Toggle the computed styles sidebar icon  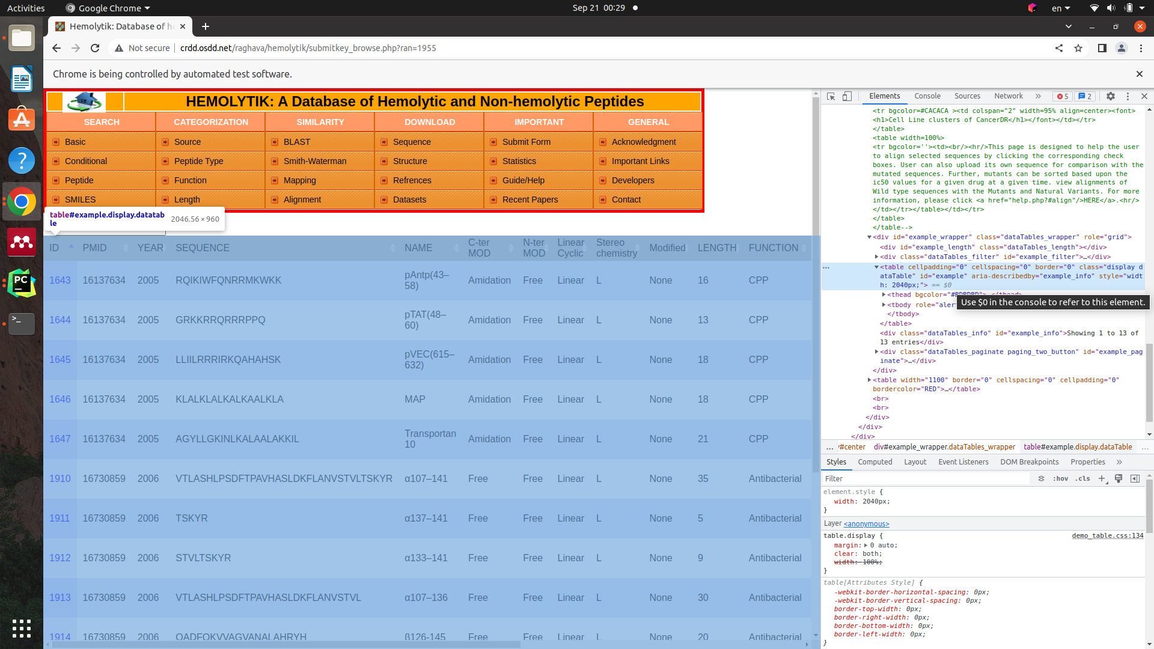pyautogui.click(x=1135, y=479)
